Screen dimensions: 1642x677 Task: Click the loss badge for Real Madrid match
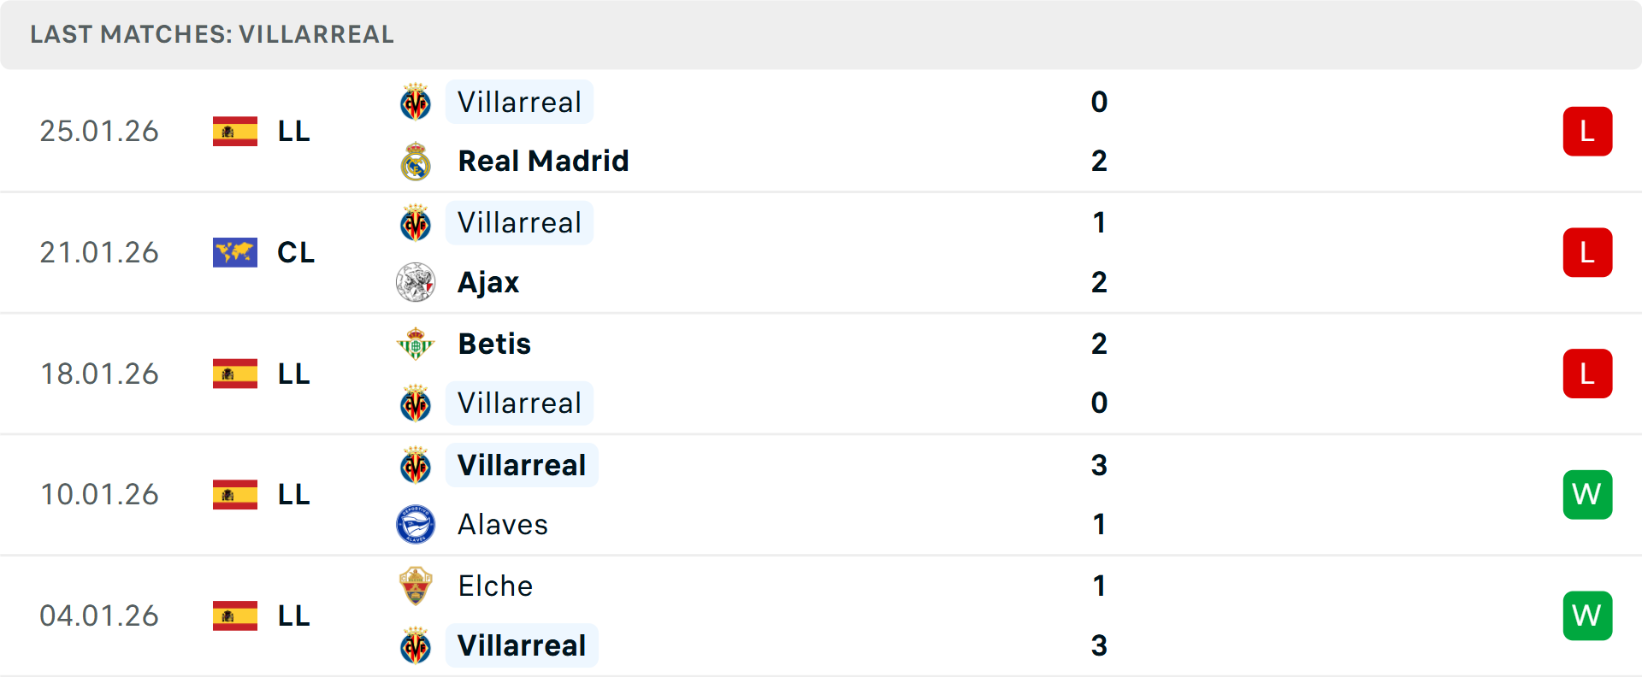coord(1587,132)
